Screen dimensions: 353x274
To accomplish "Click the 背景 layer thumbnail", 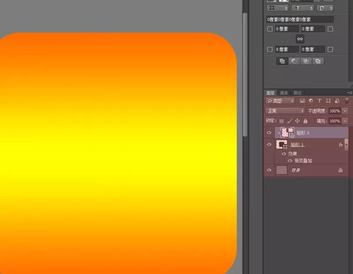I will coord(282,170).
